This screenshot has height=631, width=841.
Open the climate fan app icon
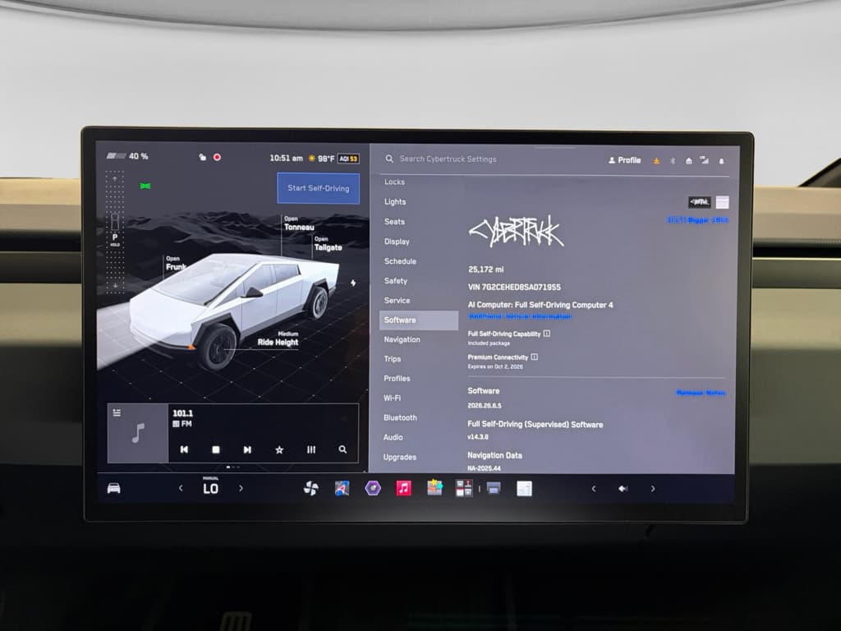click(310, 488)
